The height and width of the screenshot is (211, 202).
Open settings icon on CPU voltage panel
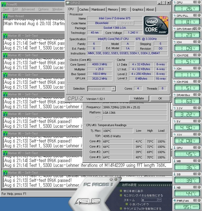(x=195, y=2)
